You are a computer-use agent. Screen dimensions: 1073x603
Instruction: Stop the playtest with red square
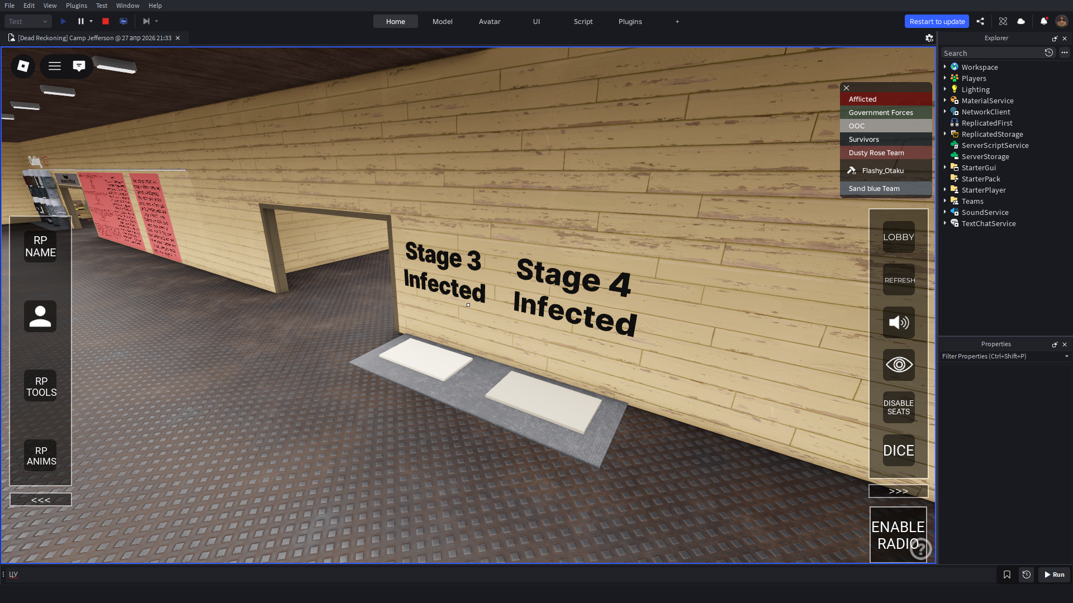[x=106, y=21]
